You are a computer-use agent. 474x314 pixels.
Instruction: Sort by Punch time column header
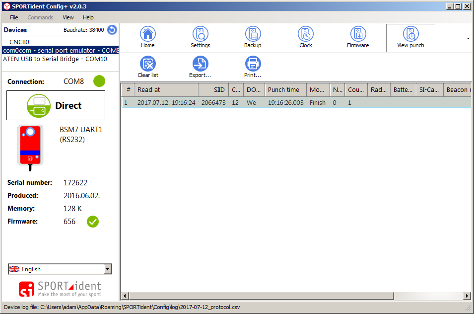[x=286, y=90]
